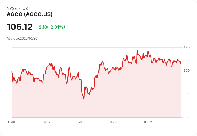Click the 60 y-axis label

(185, 117)
